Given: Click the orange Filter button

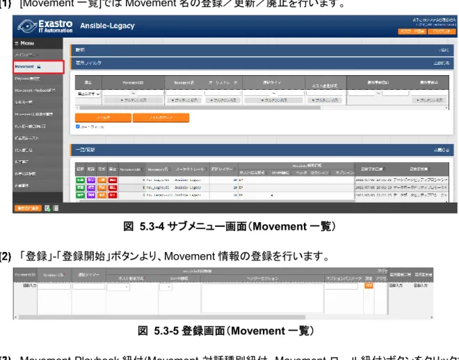Looking at the screenshot, I should [x=103, y=118].
